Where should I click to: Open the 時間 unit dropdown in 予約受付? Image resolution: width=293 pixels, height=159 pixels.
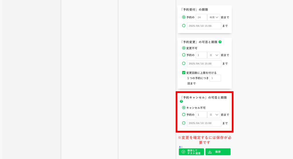tap(213, 17)
